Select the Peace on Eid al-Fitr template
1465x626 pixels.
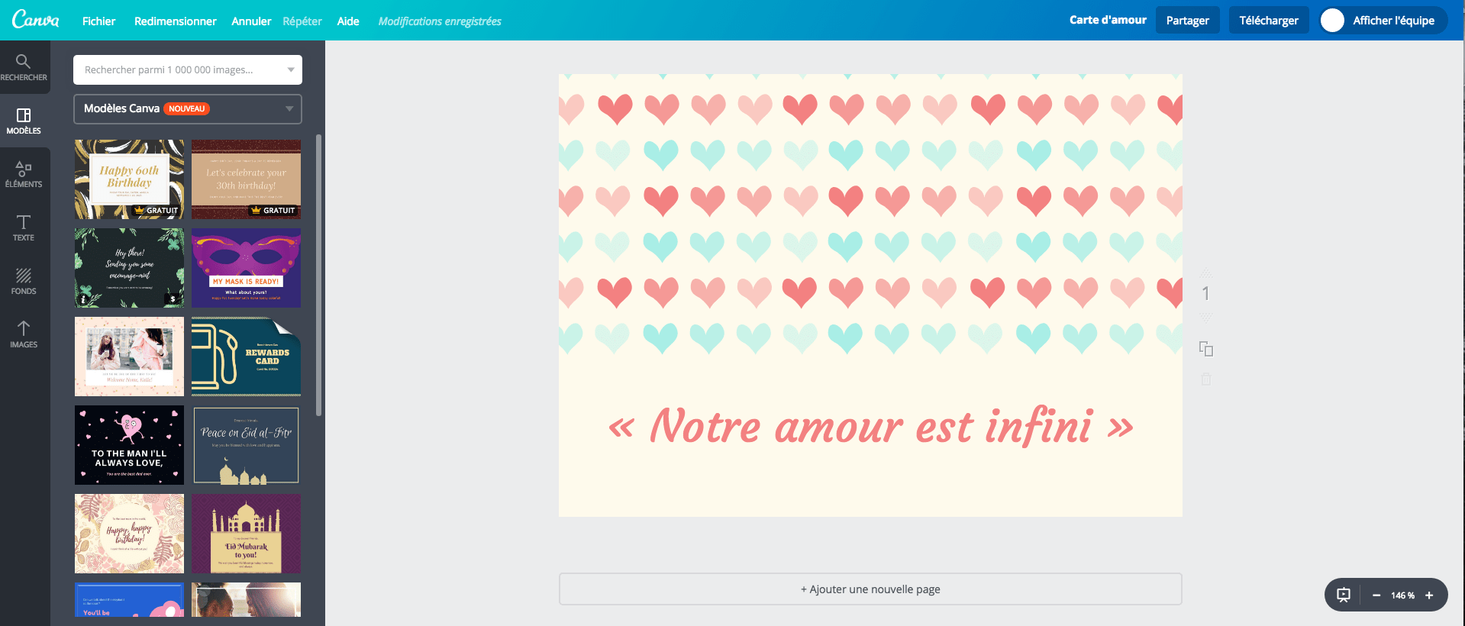pos(246,445)
